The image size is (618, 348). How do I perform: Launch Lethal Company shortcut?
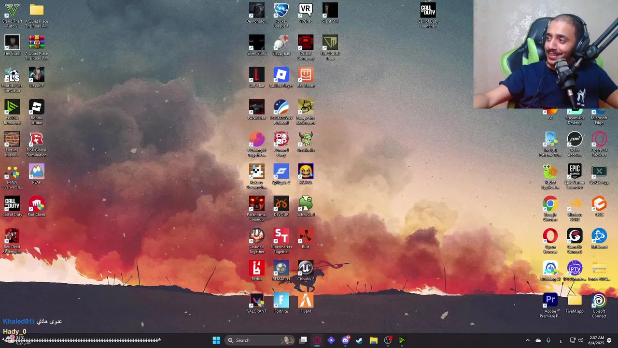tap(306, 48)
